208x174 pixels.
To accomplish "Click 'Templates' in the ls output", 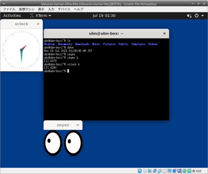I will pyautogui.click(x=138, y=44).
